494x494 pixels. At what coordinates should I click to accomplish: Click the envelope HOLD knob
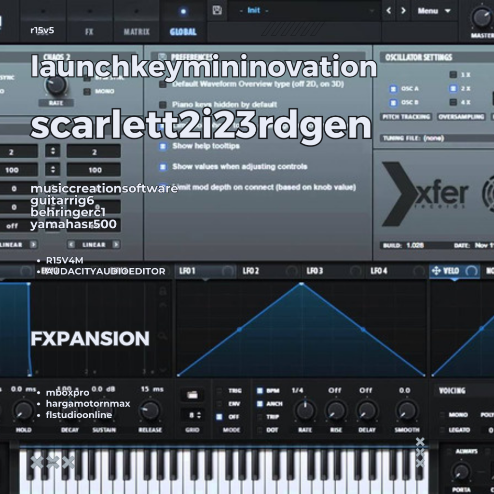(23, 411)
